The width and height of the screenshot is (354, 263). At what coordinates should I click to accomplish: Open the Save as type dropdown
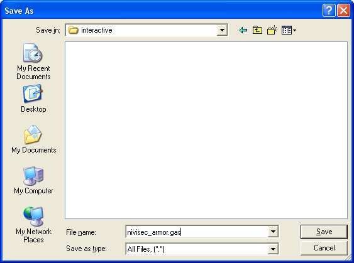[x=273, y=249]
